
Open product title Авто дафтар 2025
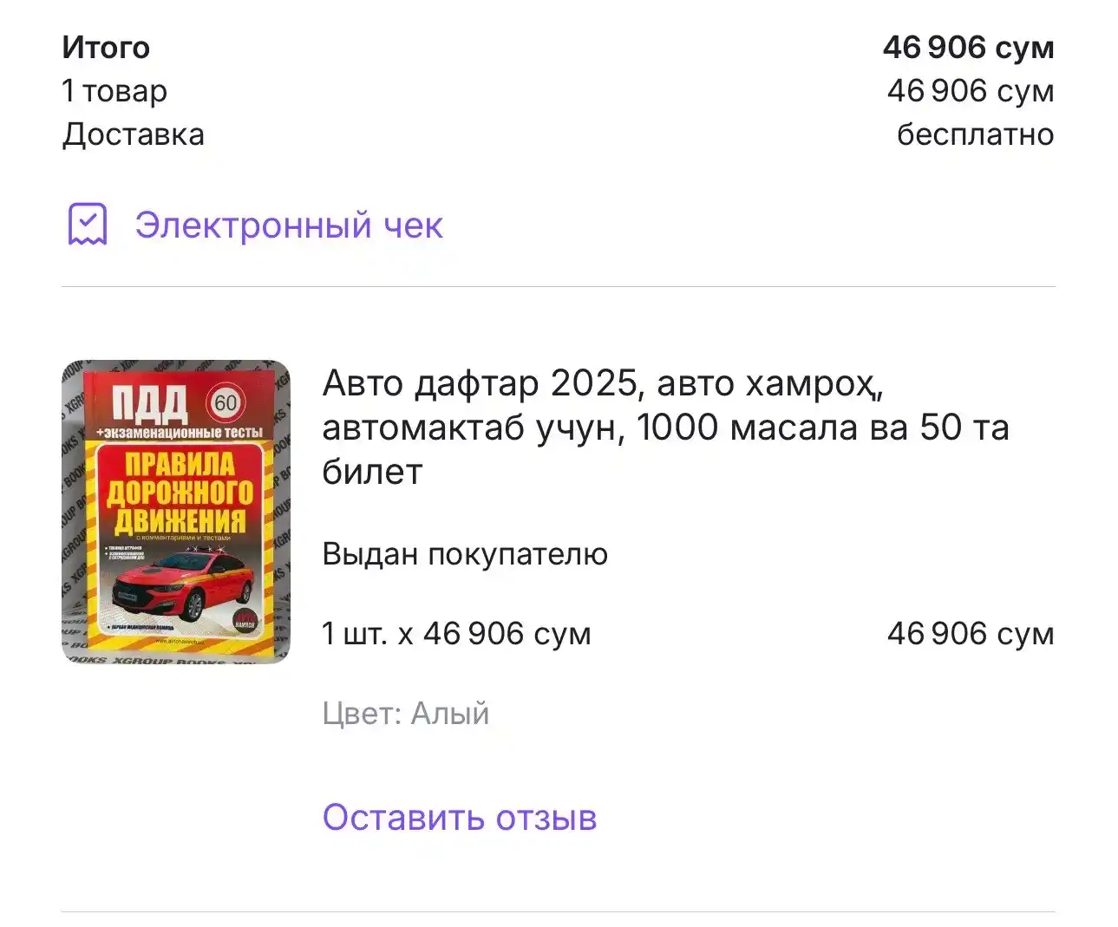[665, 427]
